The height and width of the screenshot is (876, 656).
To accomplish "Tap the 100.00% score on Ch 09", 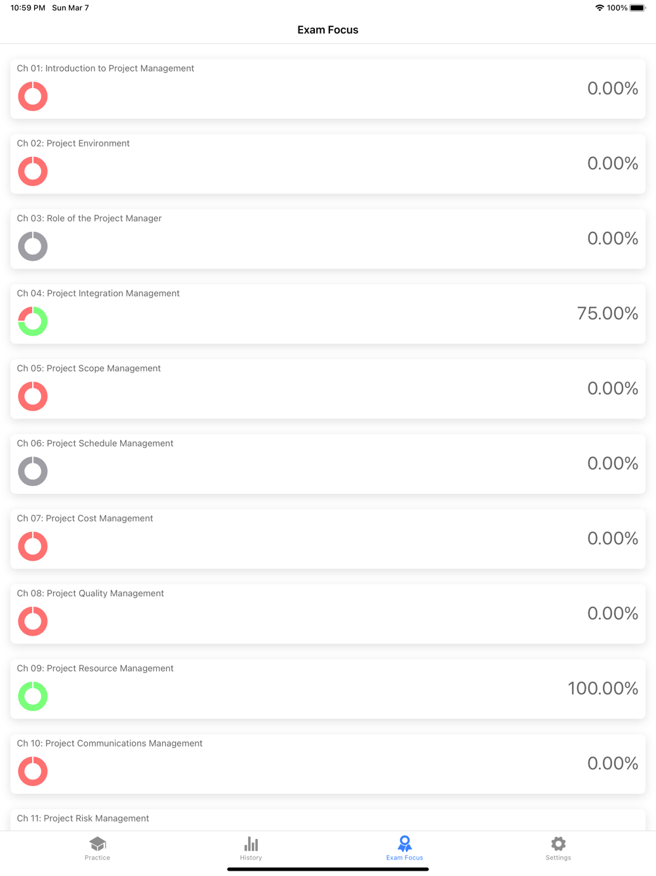I will [603, 688].
